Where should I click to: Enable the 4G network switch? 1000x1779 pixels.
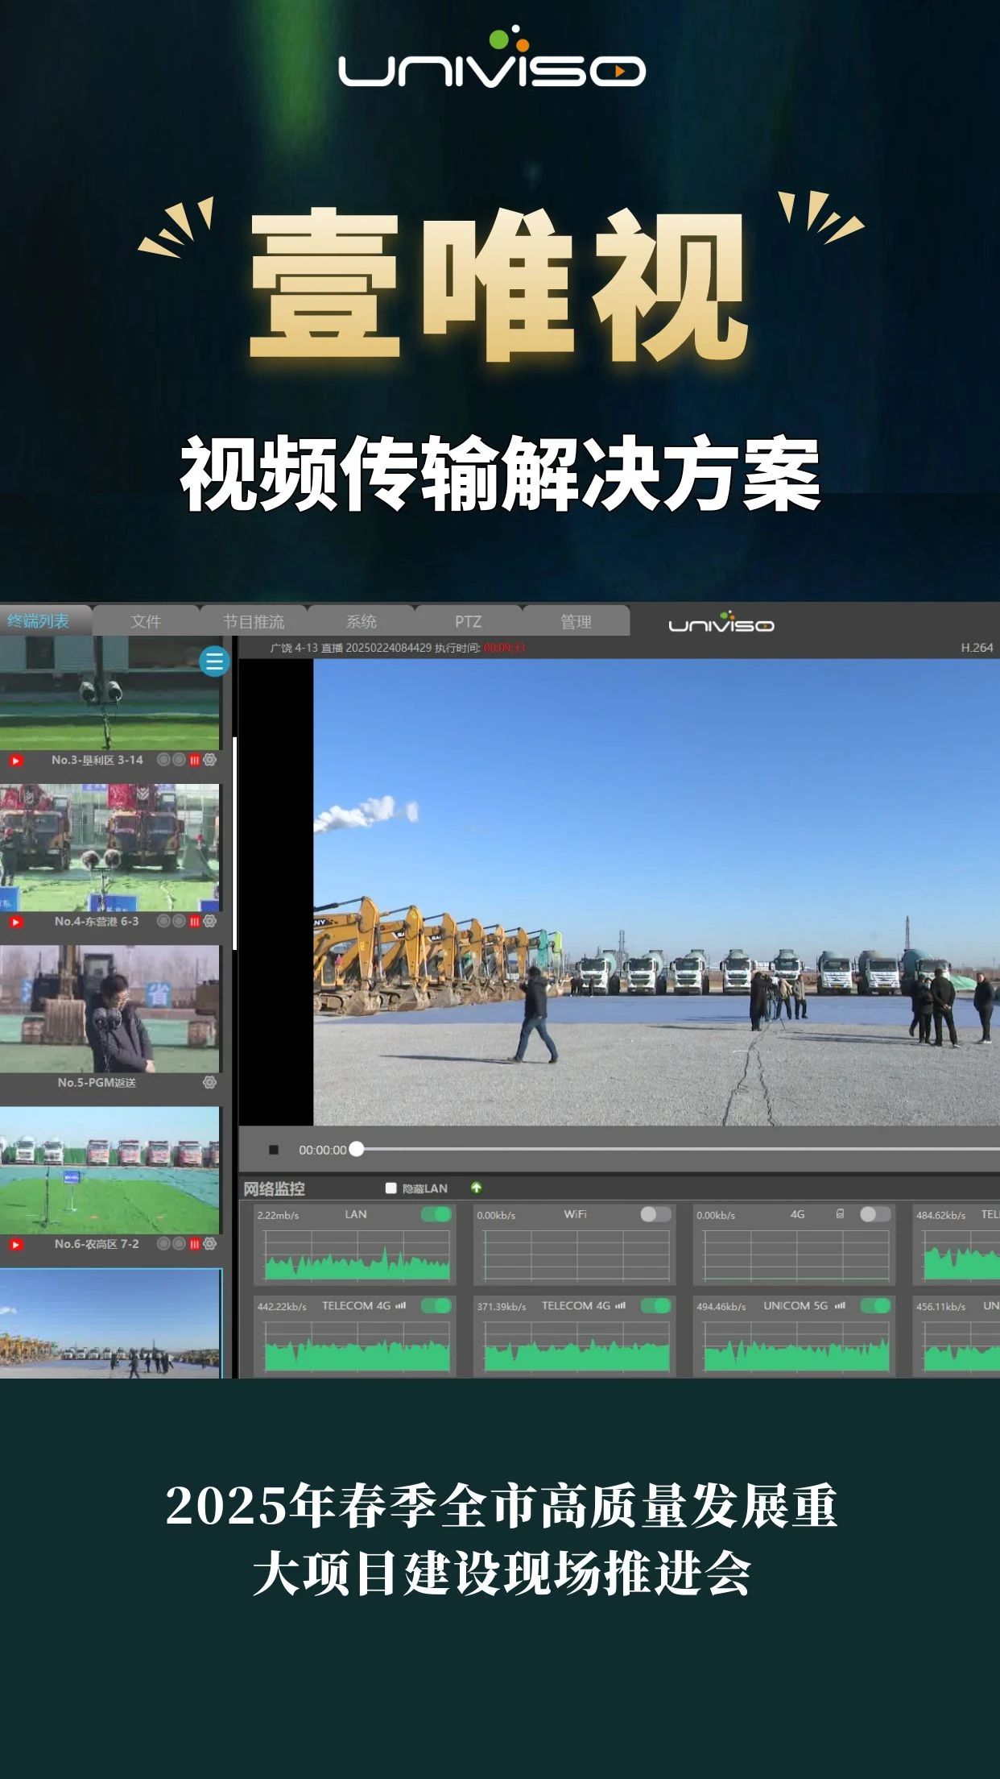(875, 1214)
